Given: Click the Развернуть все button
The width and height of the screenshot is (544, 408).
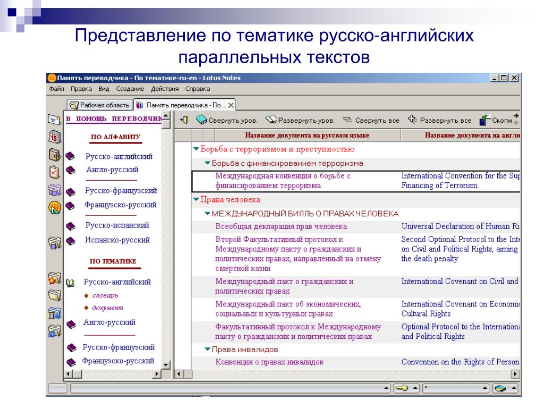Looking at the screenshot, I should click(x=439, y=120).
